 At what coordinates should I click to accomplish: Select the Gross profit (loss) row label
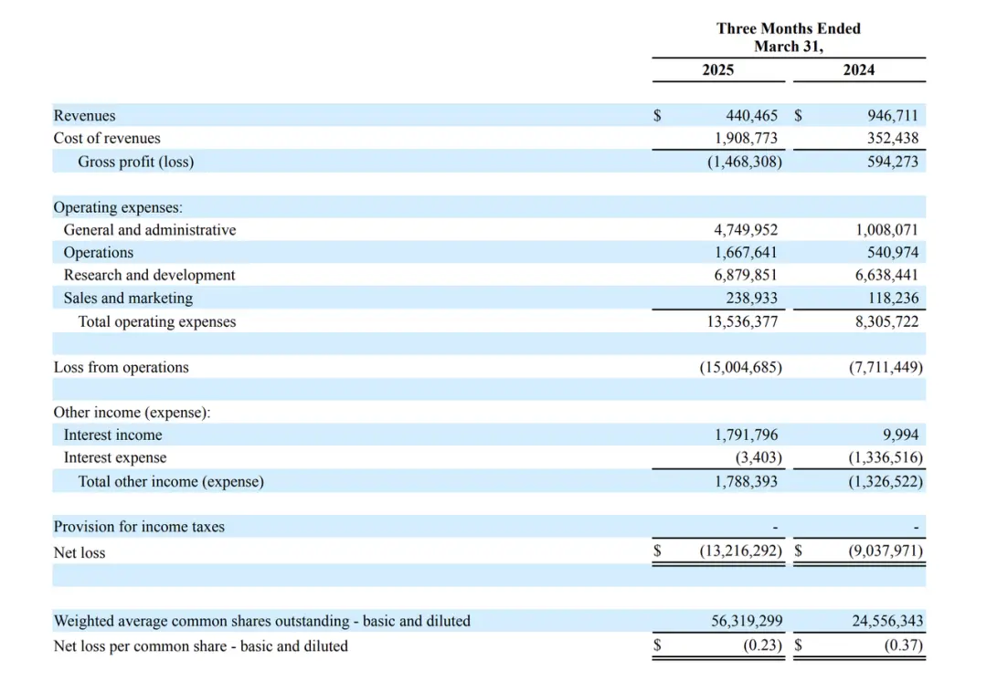[x=136, y=163]
